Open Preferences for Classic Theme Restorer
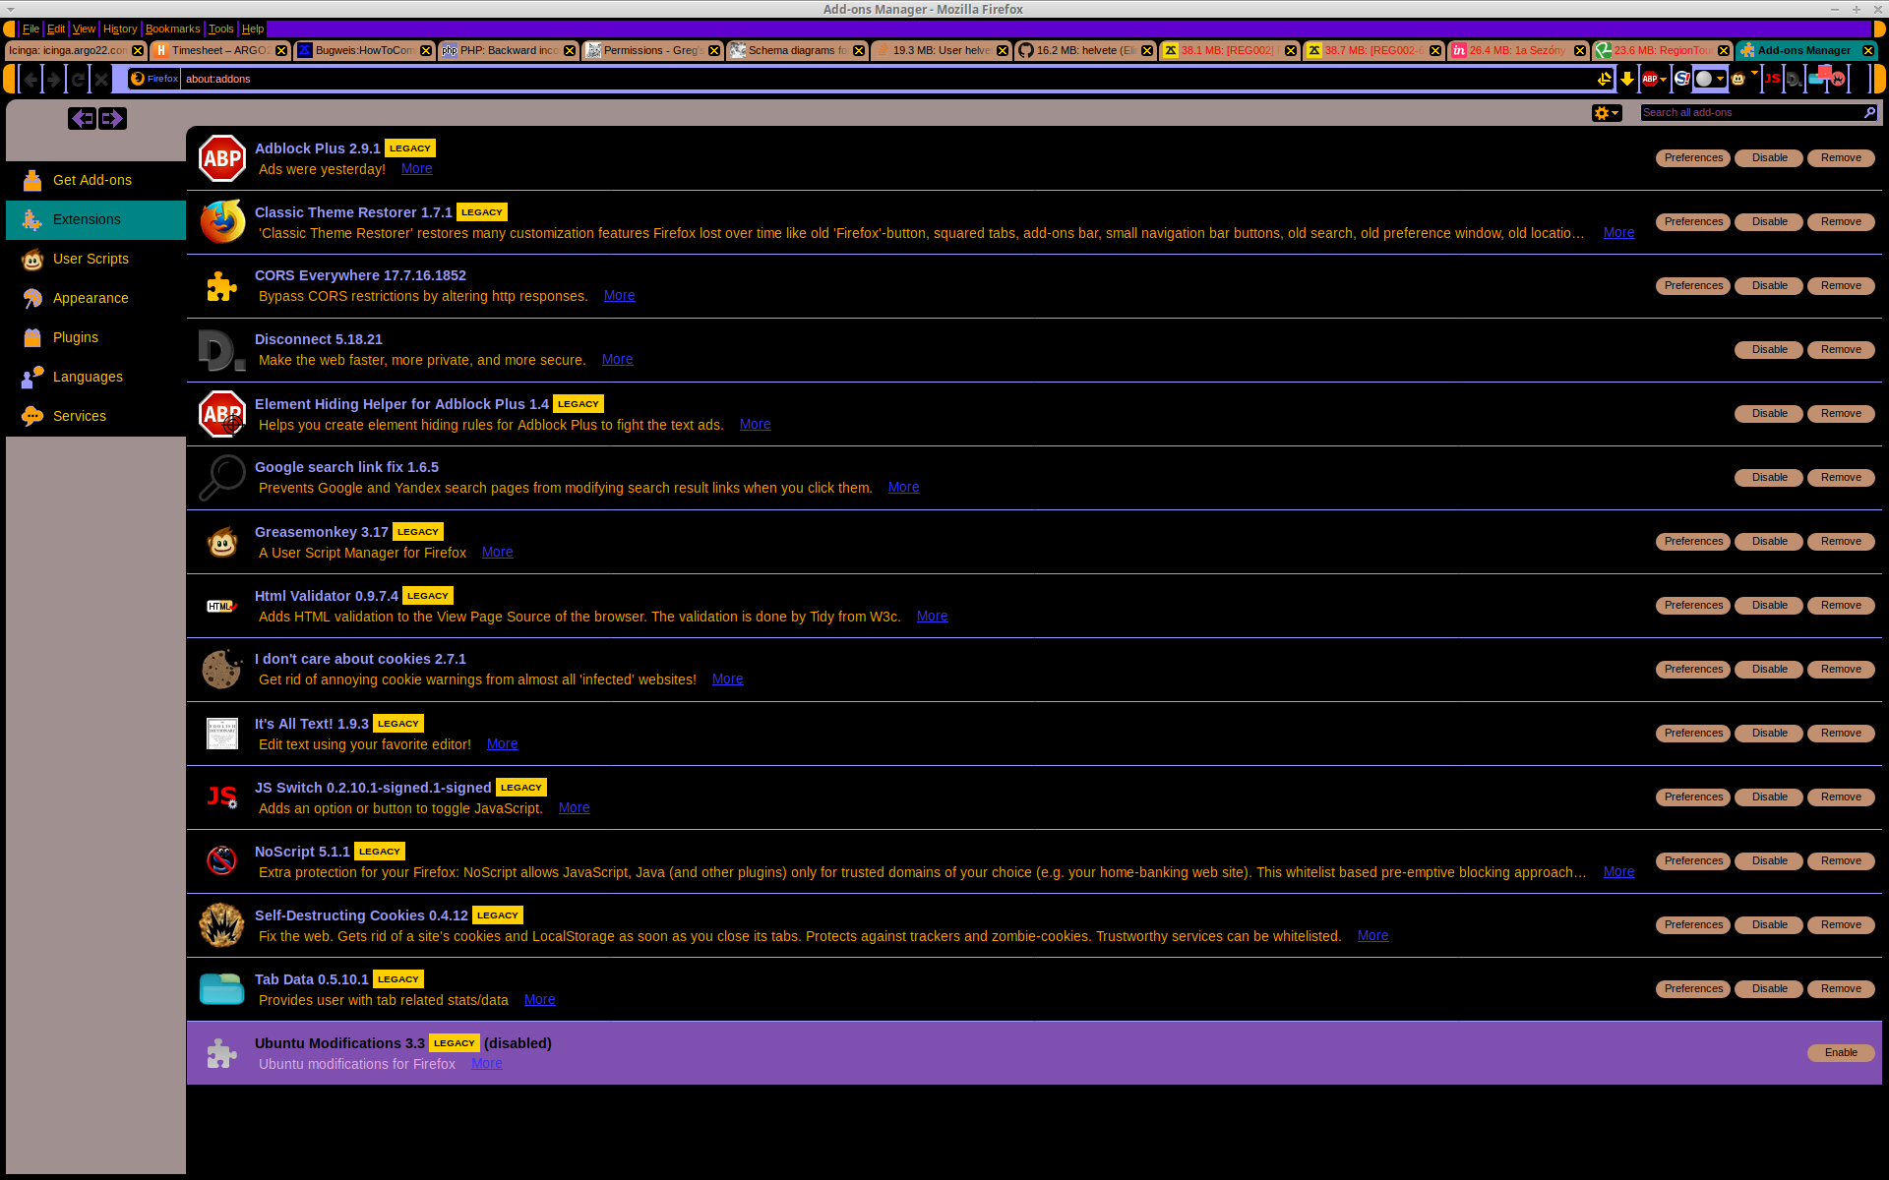1889x1180 pixels. 1692,222
